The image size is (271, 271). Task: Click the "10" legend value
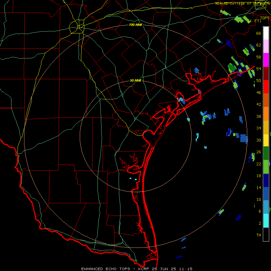pyautogui.click(x=259, y=200)
